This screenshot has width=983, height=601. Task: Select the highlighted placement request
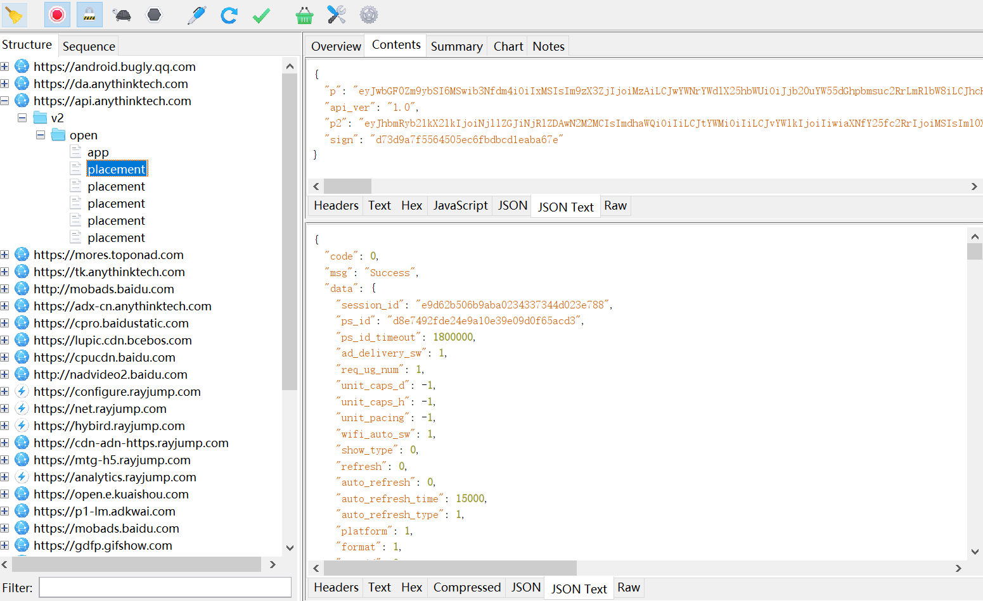tap(117, 168)
